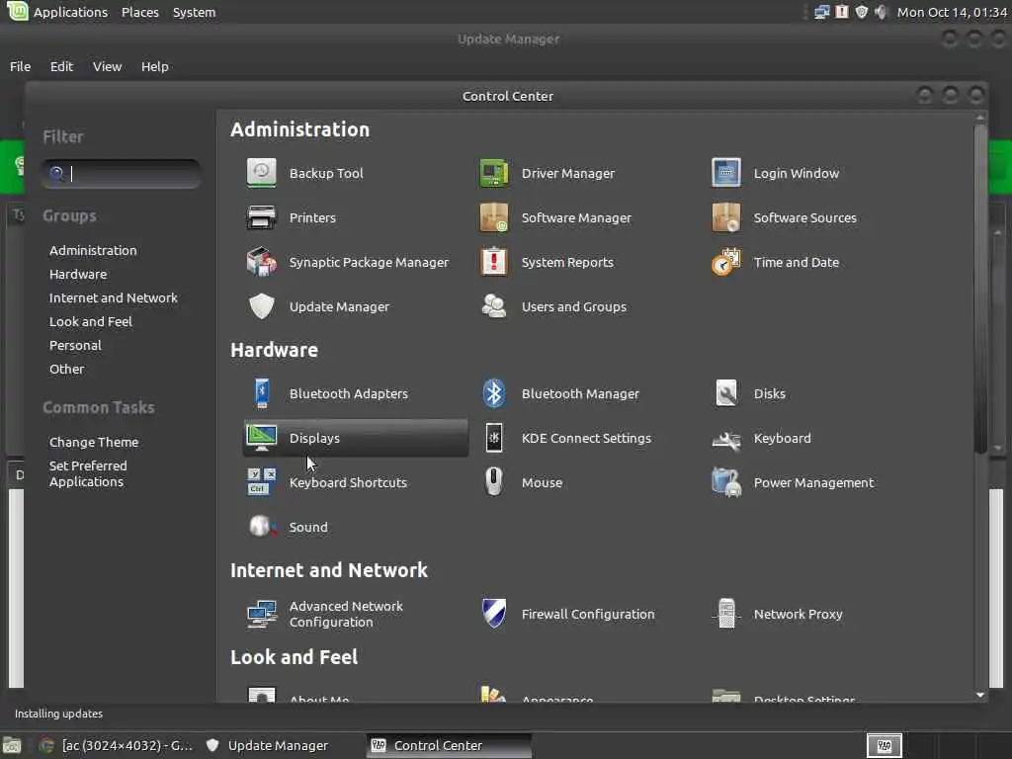
Task: Click the Control Center vertical scrollbar
Action: click(x=980, y=289)
